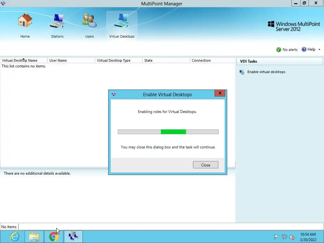Sort by Connection column header

point(212,60)
